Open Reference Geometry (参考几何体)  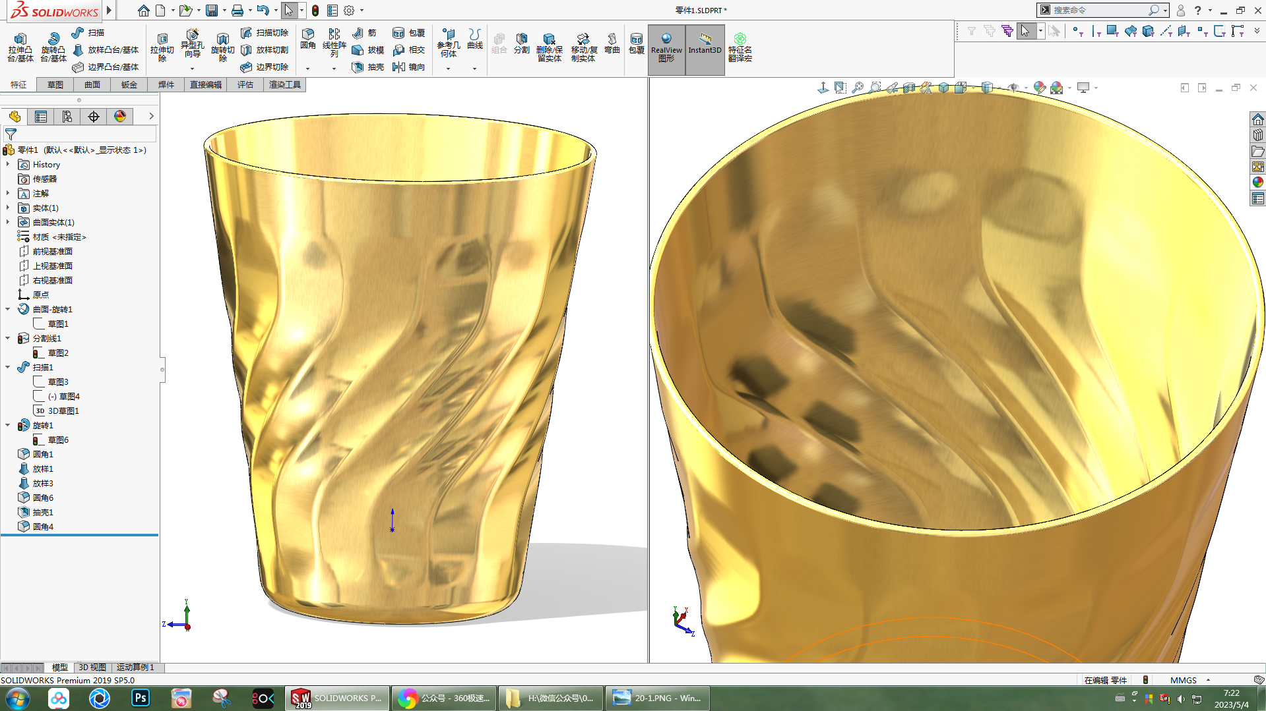click(449, 43)
